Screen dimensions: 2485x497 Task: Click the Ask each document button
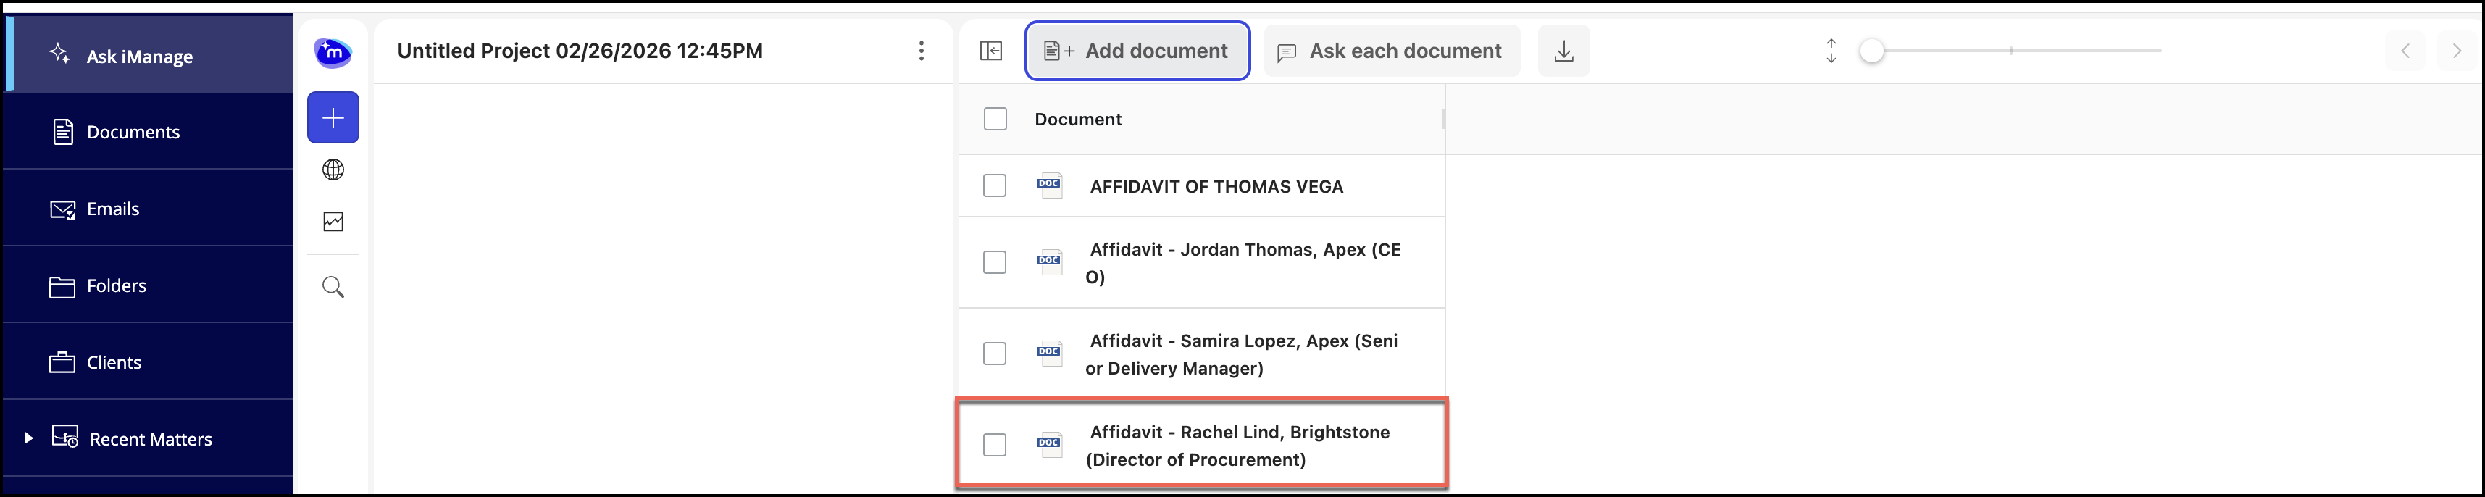tap(1391, 51)
